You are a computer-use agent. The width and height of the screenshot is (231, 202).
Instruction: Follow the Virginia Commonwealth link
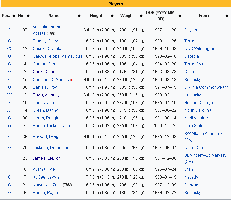pos(206,87)
